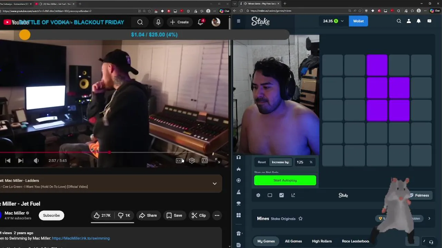Open the Wallet
The height and width of the screenshot is (248, 442).
tap(358, 21)
